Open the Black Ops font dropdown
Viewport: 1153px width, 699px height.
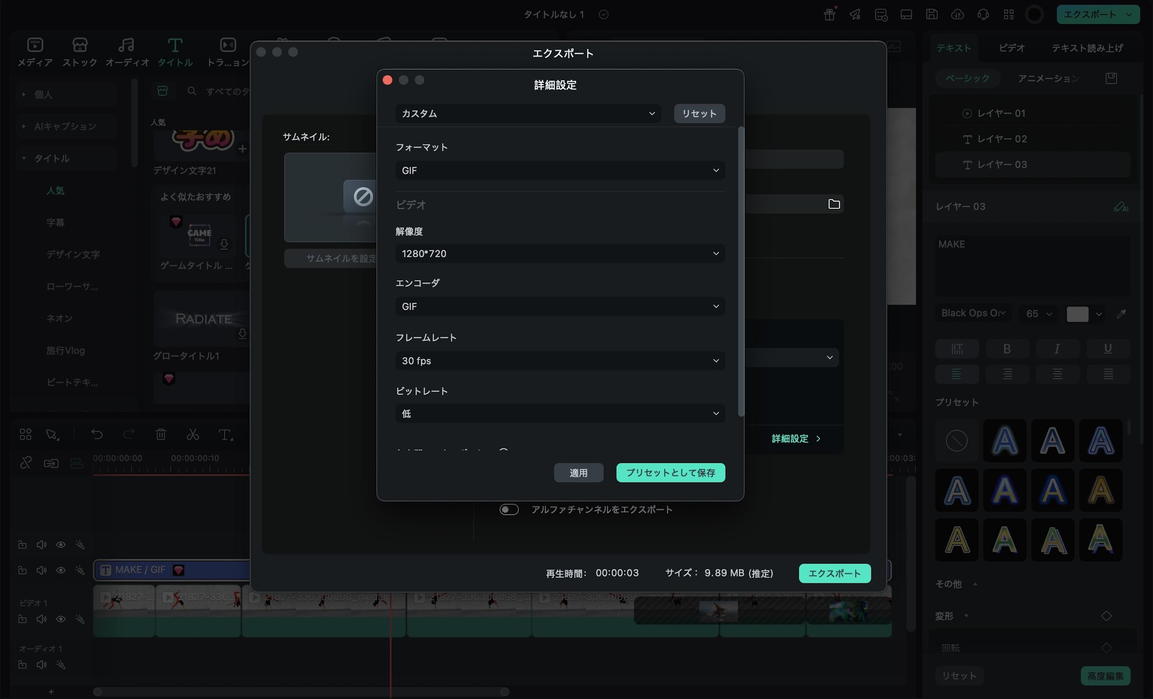tap(973, 313)
